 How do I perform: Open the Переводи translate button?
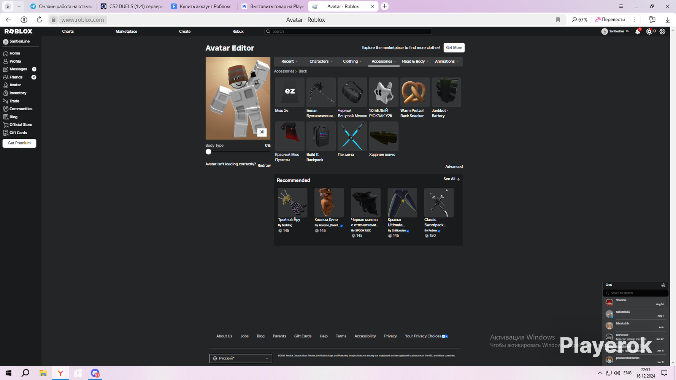tap(610, 20)
